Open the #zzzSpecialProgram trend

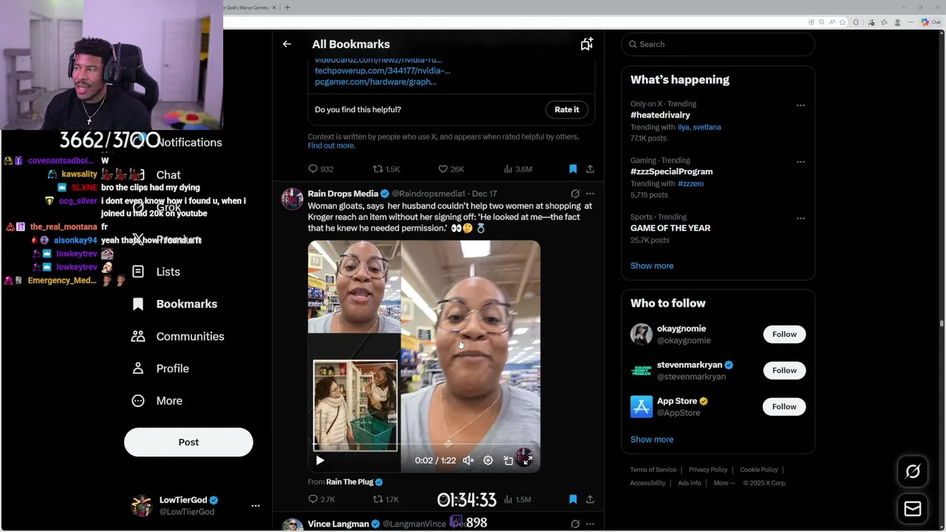click(x=671, y=171)
